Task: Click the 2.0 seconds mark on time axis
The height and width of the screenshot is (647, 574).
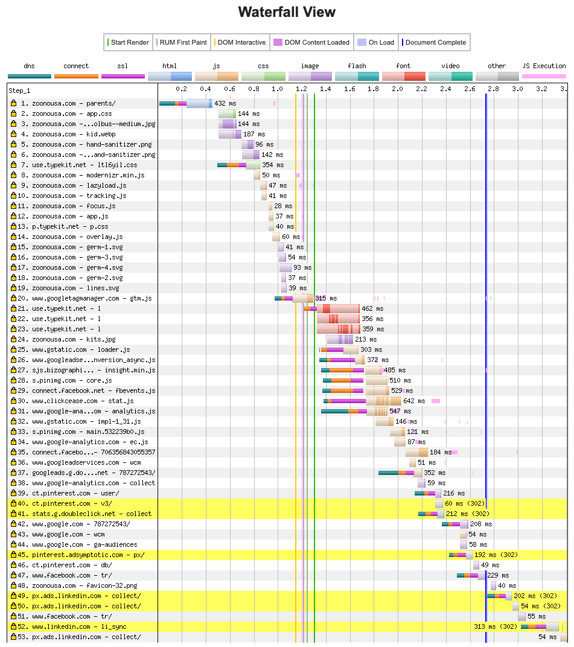Action: click(397, 89)
